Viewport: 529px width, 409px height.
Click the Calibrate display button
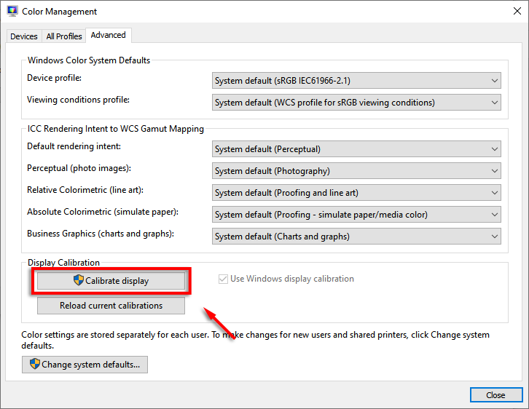coord(111,280)
